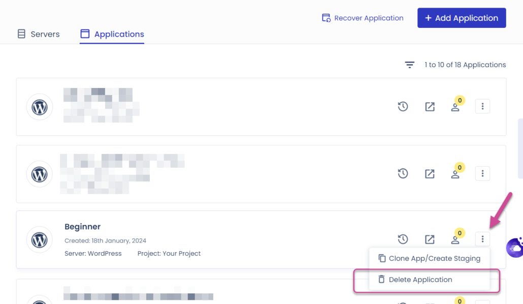This screenshot has height=304, width=523.
Task: Click the Add Application button
Action: point(462,18)
